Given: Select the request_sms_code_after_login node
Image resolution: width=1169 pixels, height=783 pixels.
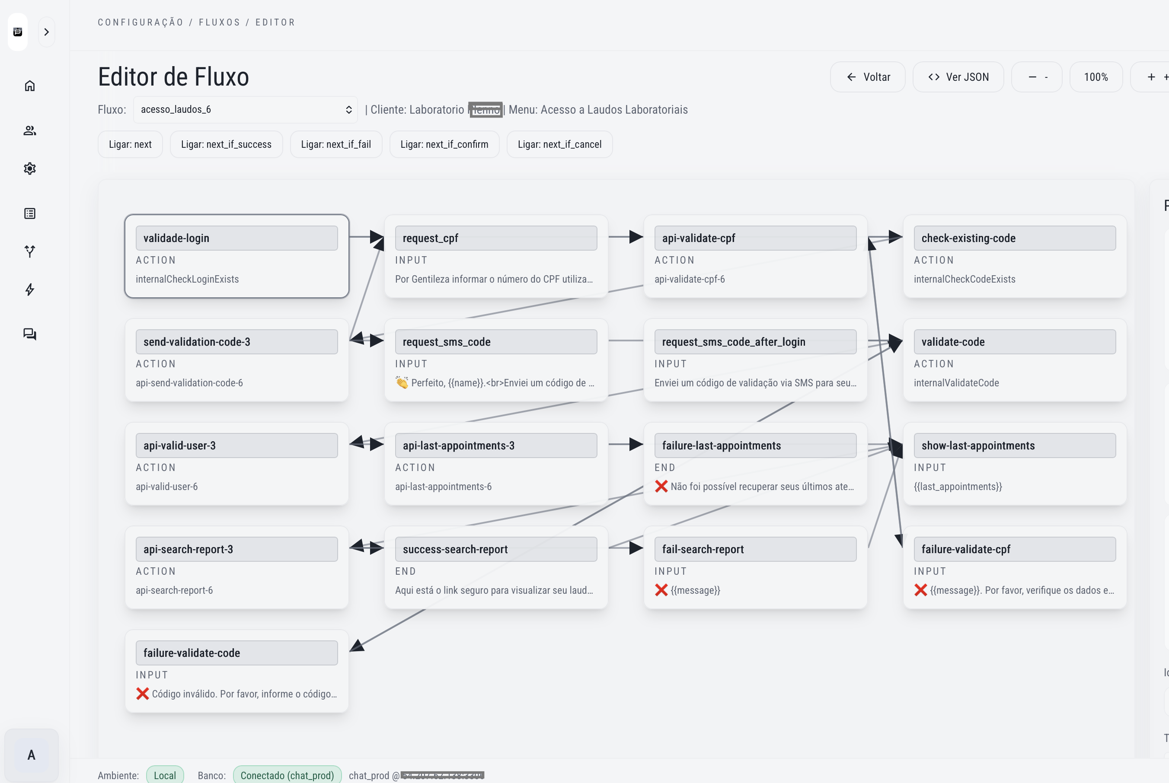Looking at the screenshot, I should tap(755, 360).
